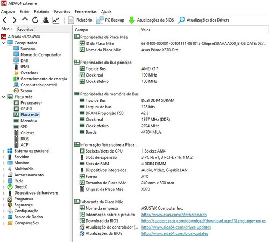Open the aida64.com/bios-updates link
The image size is (269, 242).
pos(175,233)
